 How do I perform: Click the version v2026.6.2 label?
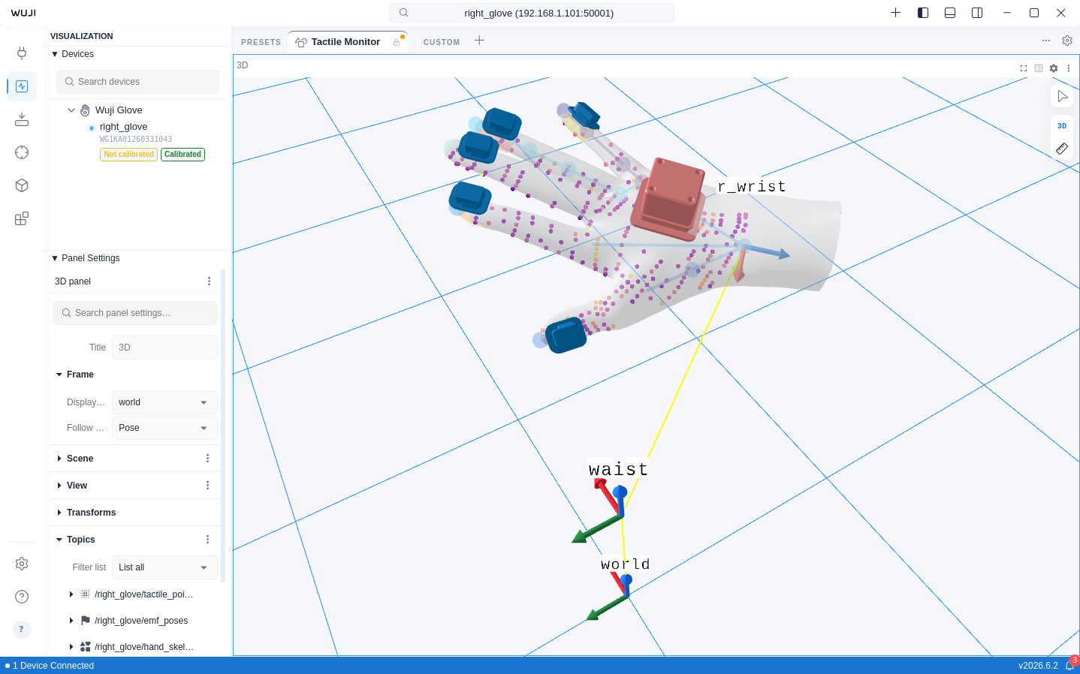(x=1038, y=666)
